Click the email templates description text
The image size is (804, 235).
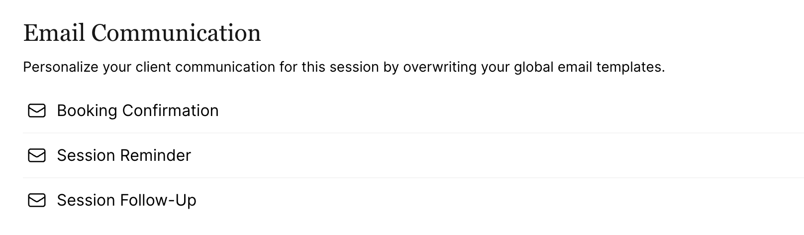click(344, 67)
